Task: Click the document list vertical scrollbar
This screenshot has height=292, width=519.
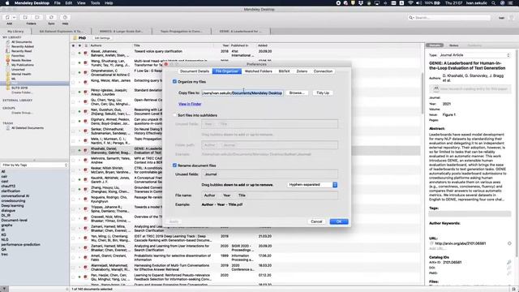Action: coord(422,92)
